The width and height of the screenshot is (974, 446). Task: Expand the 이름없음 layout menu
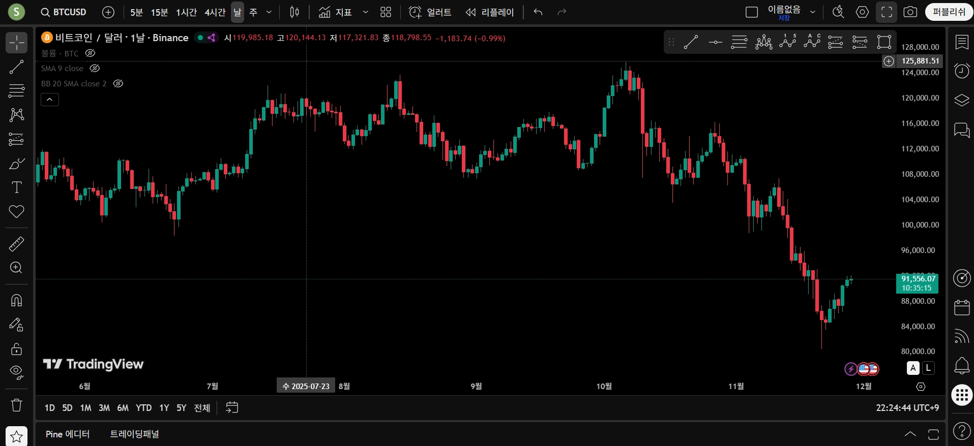point(813,12)
